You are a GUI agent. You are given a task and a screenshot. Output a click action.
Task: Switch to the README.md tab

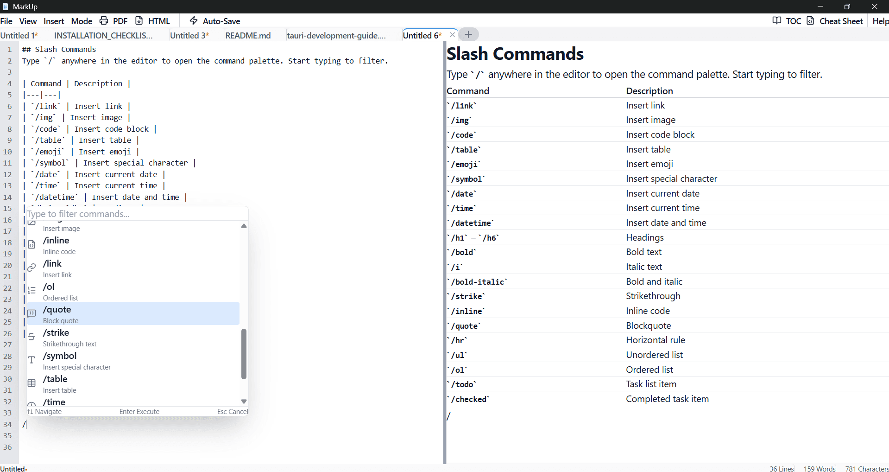point(248,35)
